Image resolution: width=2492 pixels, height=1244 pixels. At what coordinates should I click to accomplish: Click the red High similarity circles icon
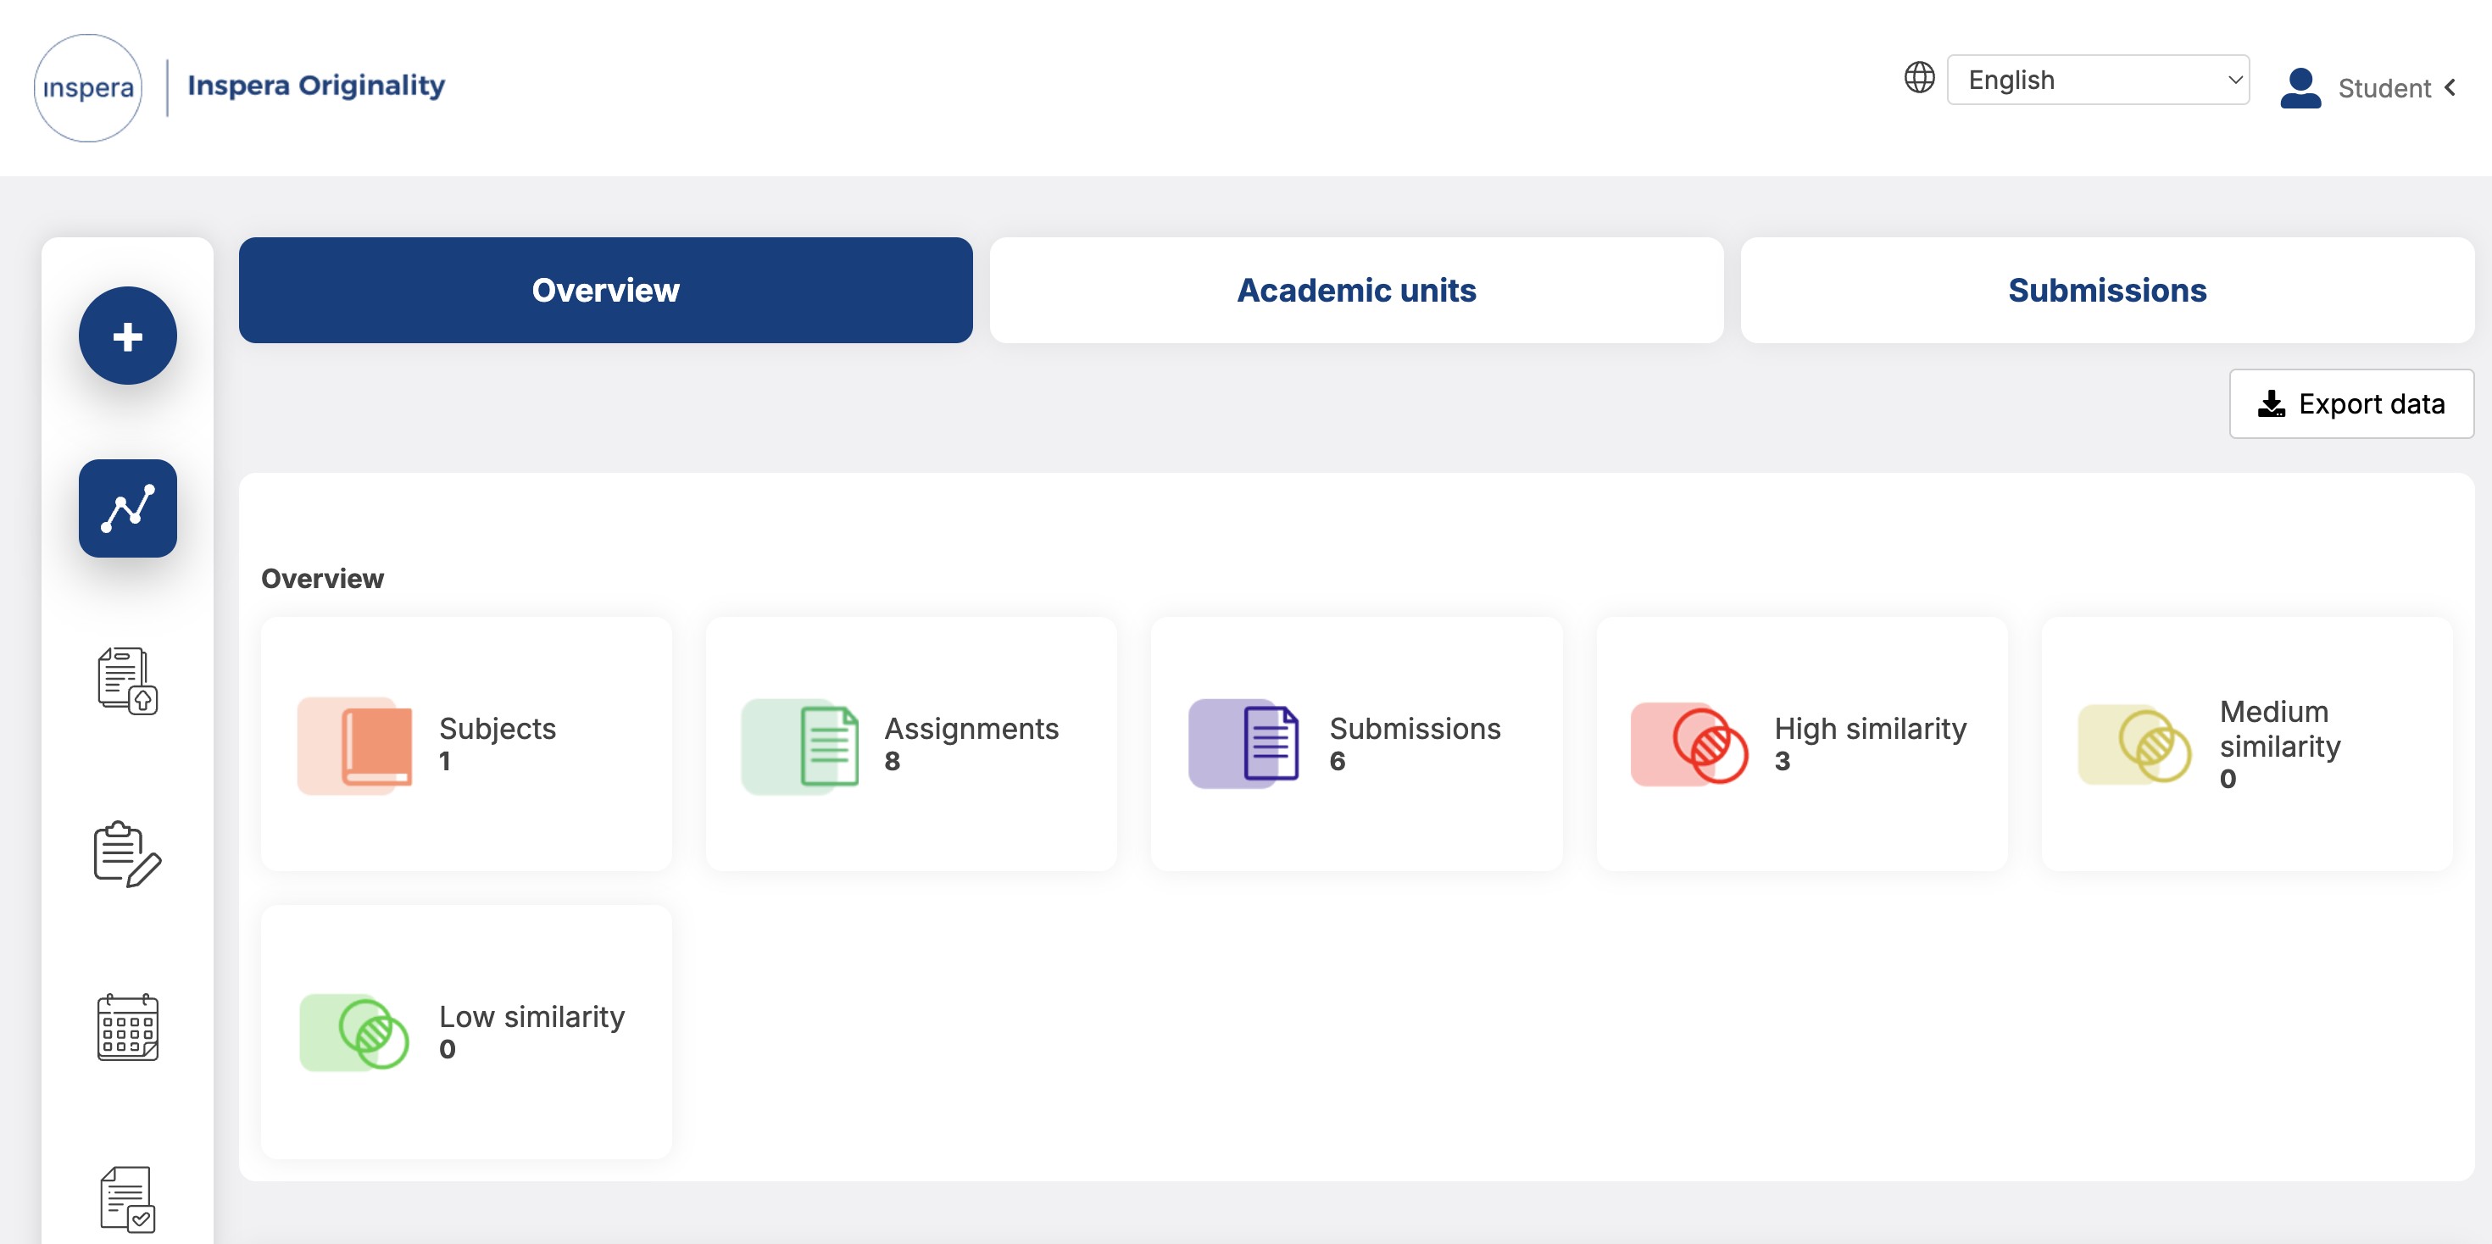[x=1689, y=744]
